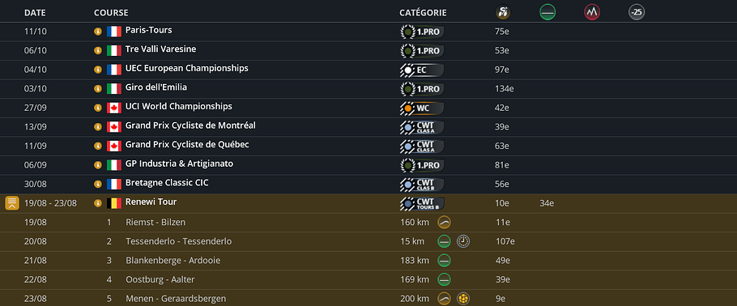Open the Tre Valli Varesine race

(x=160, y=49)
